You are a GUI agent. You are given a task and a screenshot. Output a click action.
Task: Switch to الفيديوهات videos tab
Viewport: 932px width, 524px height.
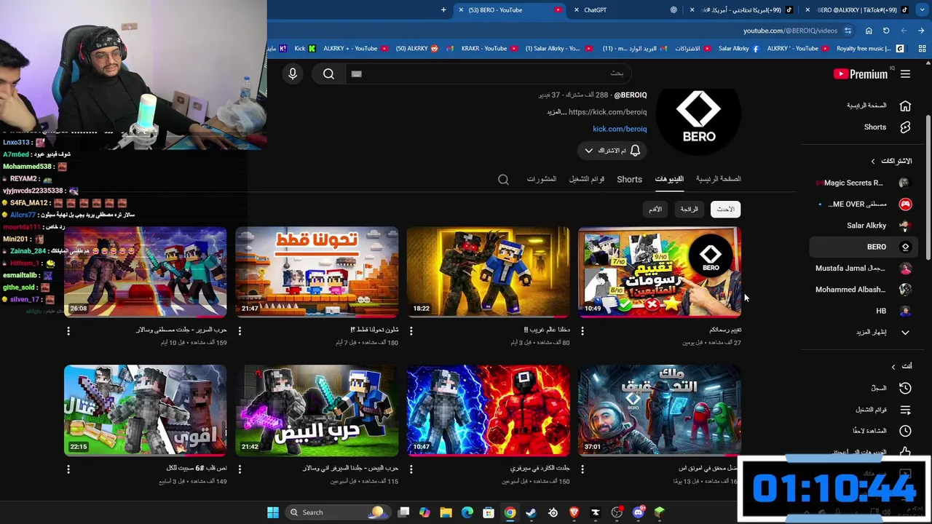(669, 179)
